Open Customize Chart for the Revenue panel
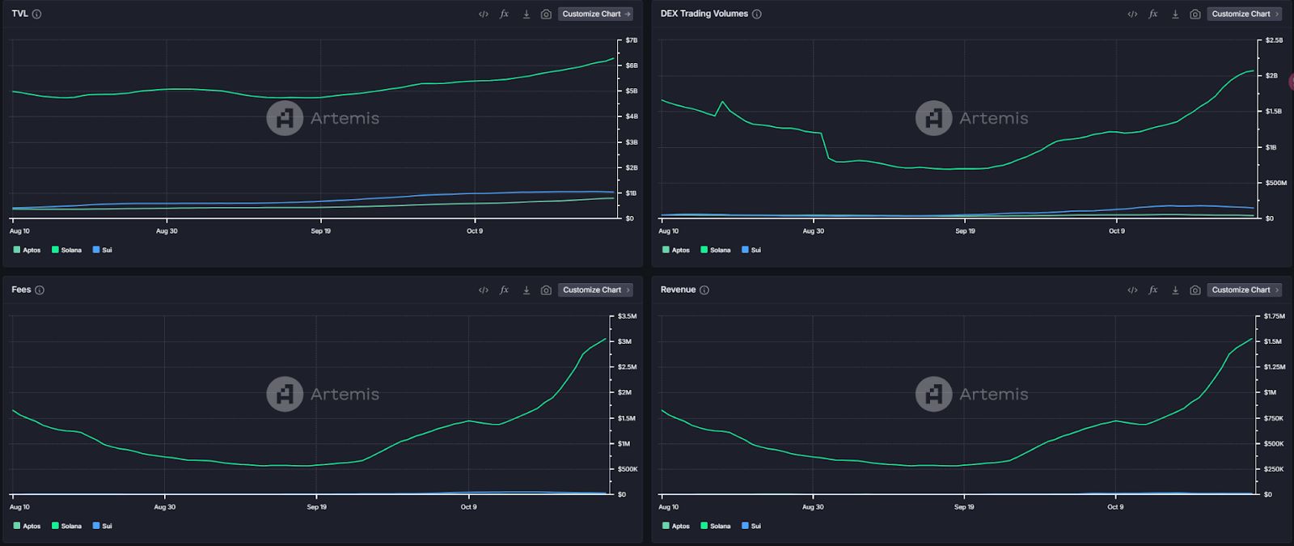The image size is (1294, 546). tap(1245, 290)
